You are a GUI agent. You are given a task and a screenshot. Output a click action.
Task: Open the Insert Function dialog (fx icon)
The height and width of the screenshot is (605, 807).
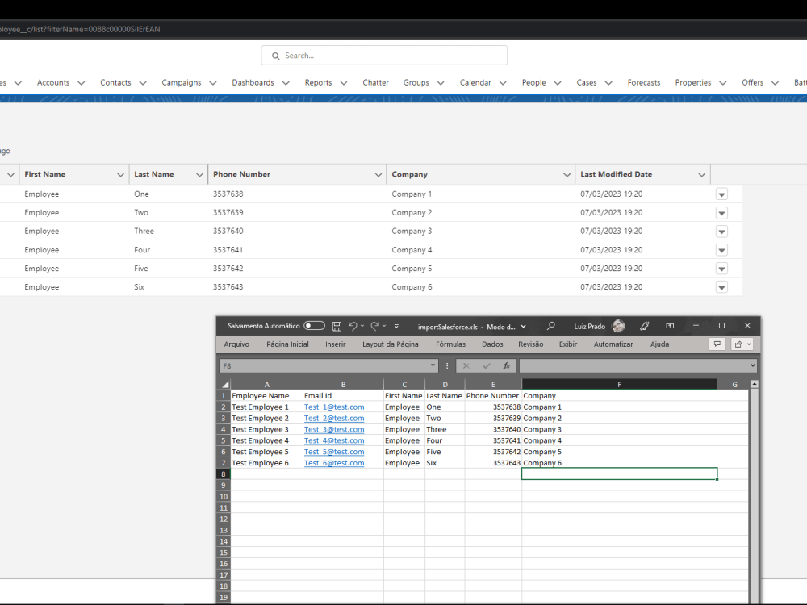coord(506,365)
